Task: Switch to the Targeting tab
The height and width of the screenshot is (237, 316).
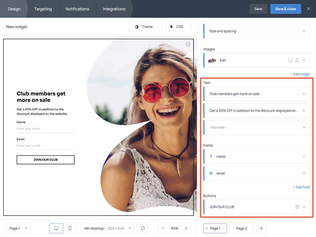Action: coord(43,9)
